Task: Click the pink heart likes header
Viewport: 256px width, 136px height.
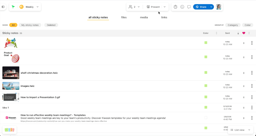Action: (244, 33)
